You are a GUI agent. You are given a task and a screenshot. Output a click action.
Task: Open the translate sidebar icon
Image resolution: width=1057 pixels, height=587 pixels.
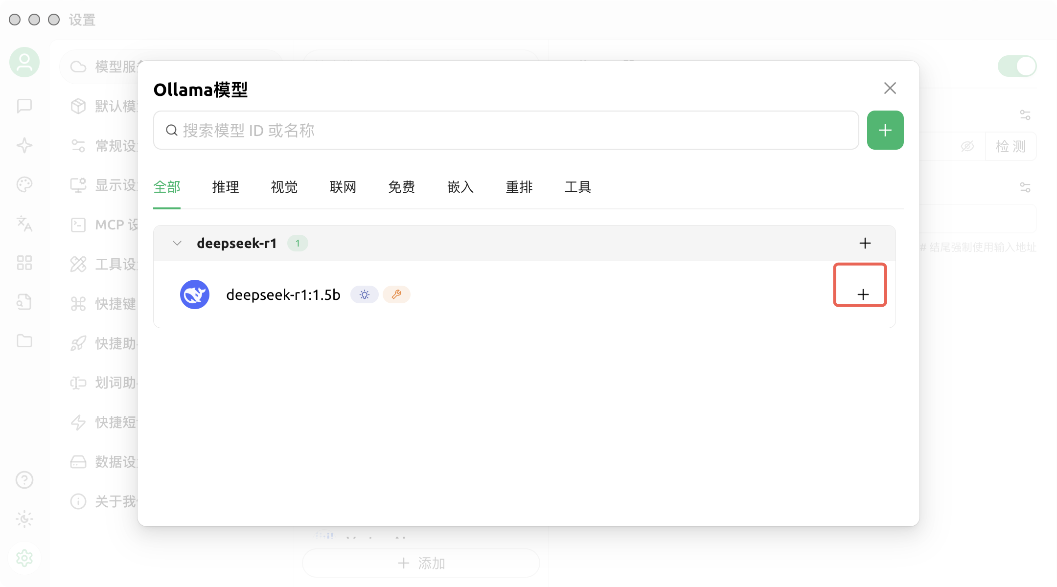point(24,224)
